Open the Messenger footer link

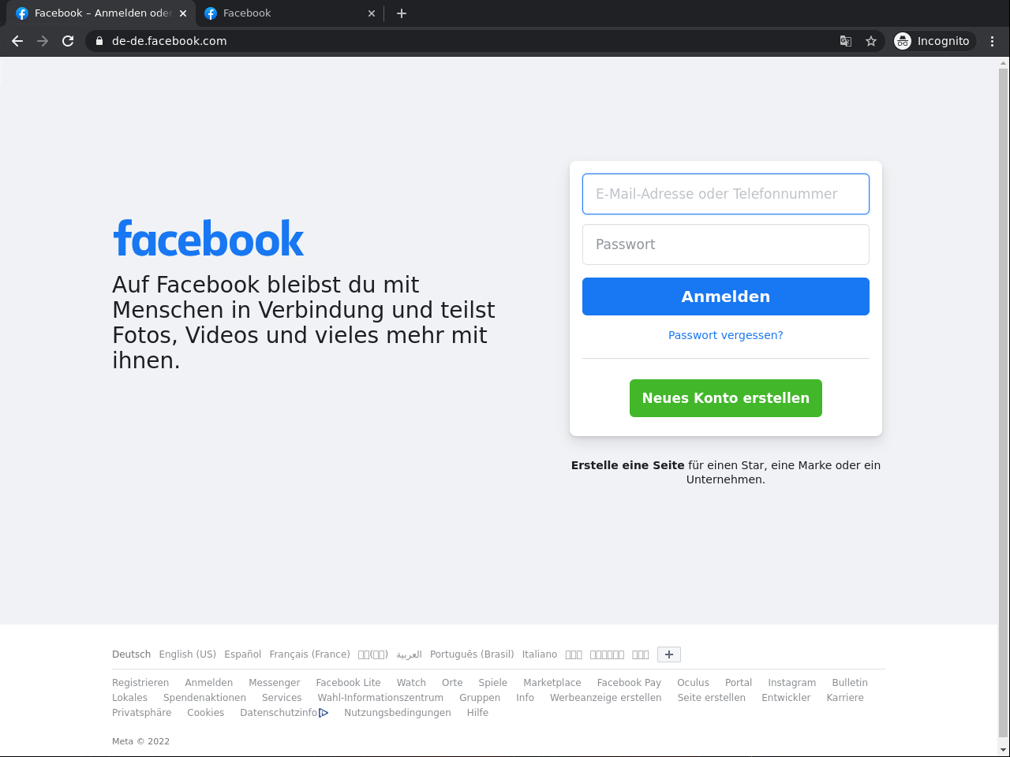point(275,683)
